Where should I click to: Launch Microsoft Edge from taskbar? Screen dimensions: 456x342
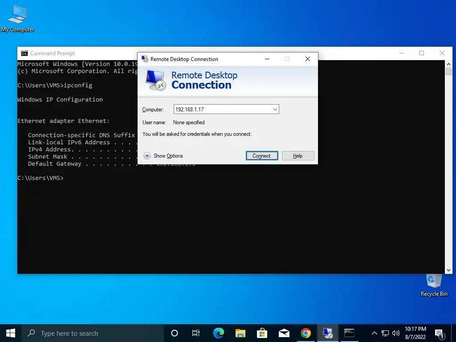(219, 333)
